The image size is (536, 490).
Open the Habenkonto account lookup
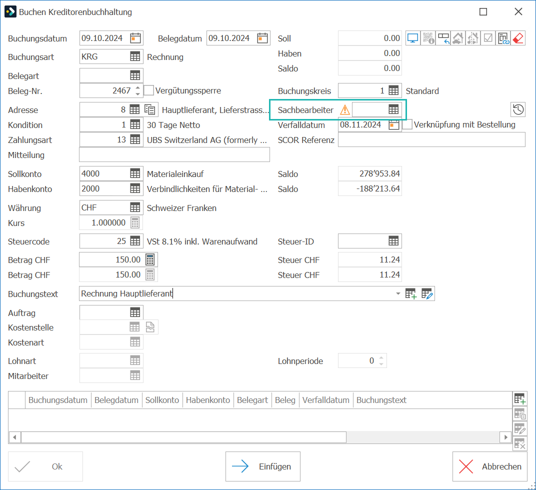coord(135,189)
